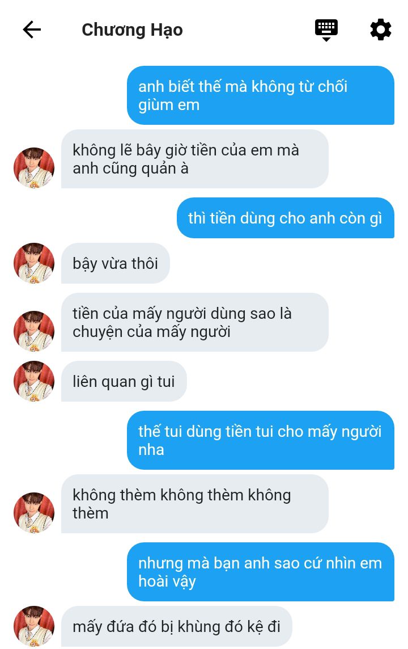Select the 'không thèm không thèm' message bubble

[x=195, y=504]
